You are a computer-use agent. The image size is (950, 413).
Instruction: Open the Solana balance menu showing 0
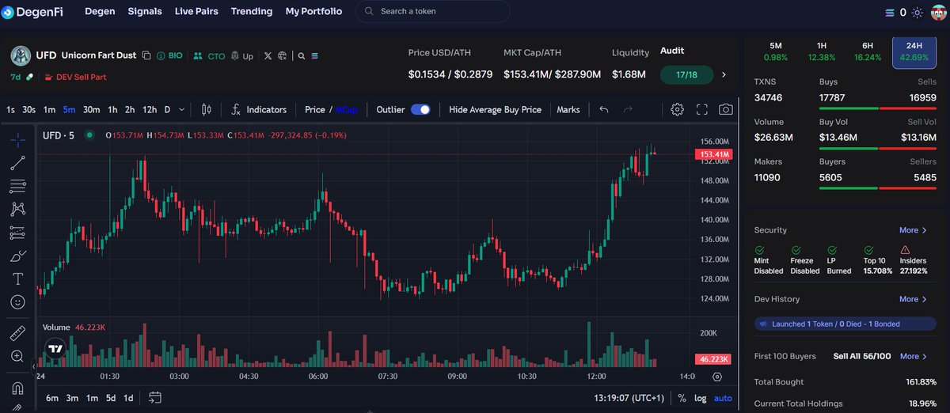[x=895, y=12]
